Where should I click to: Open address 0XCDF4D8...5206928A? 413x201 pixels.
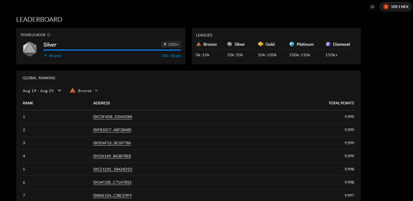[113, 117]
